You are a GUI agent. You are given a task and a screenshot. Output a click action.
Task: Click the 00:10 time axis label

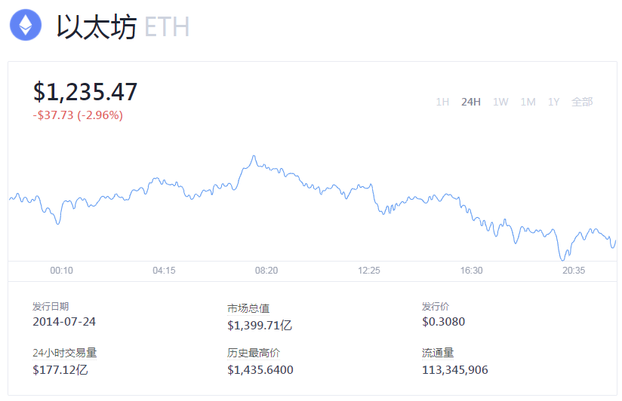(62, 270)
